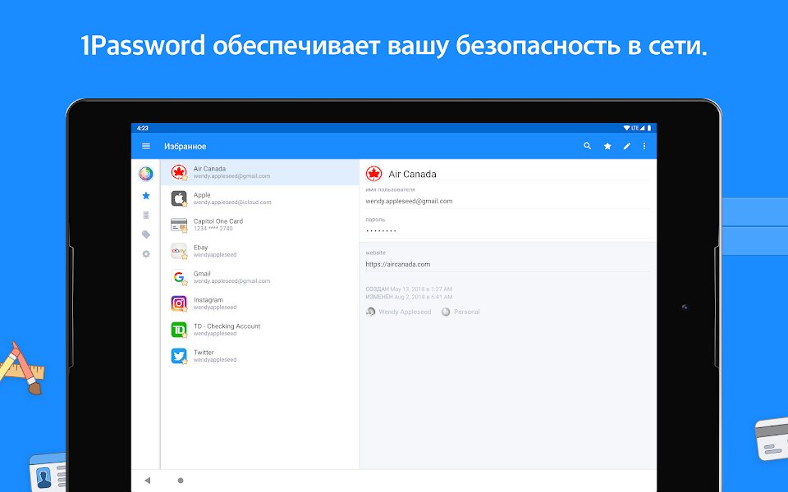The height and width of the screenshot is (492, 788).
Task: Select the Favorites star in sidebar
Action: point(146,196)
